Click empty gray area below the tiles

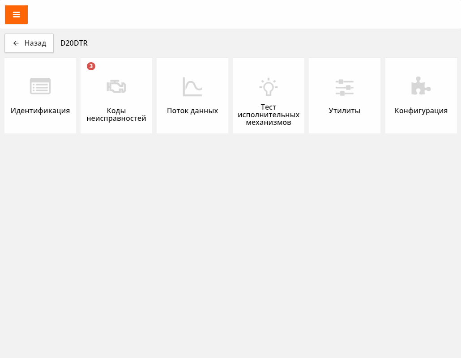(x=230, y=246)
